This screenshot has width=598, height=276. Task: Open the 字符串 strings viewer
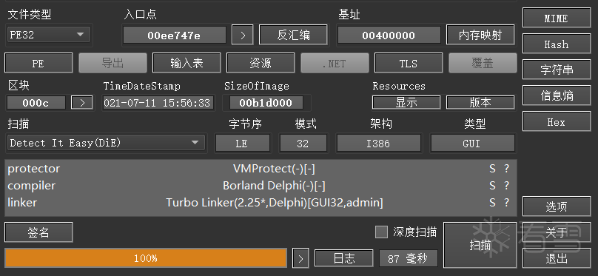point(557,70)
